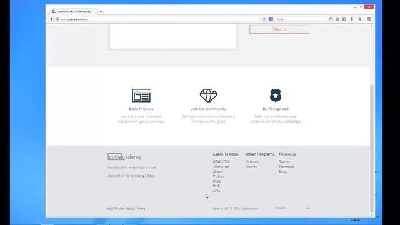The image size is (400, 225).
Task: Open the URL history dropdown arrow
Action: click(x=260, y=19)
